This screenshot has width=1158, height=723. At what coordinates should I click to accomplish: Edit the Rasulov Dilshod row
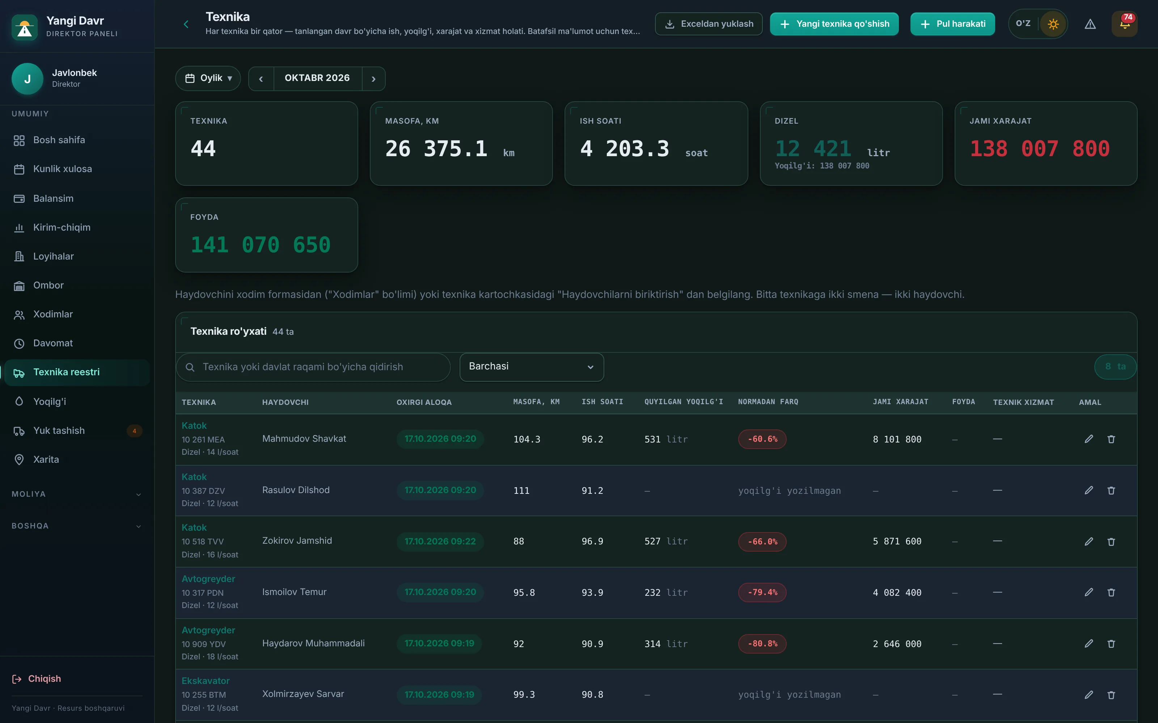click(1089, 490)
